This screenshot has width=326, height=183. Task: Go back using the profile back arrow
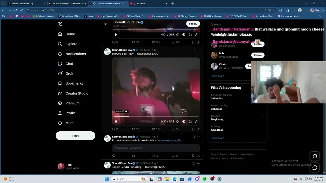point(105,24)
